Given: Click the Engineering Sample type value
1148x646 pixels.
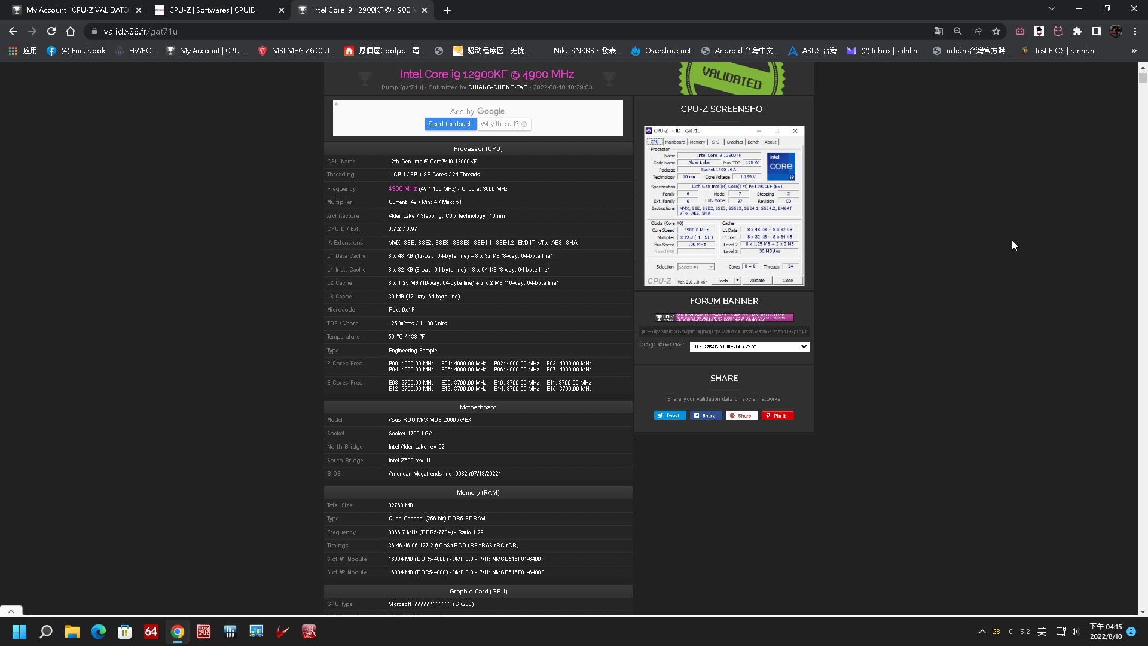Looking at the screenshot, I should coord(413,351).
